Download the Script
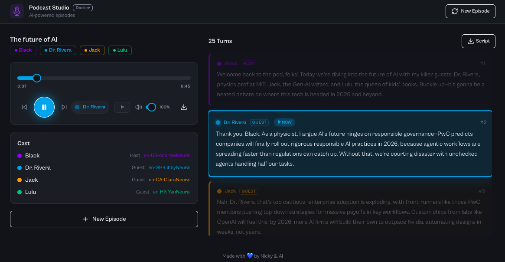Screen dimensions: 505x262 click(x=479, y=41)
